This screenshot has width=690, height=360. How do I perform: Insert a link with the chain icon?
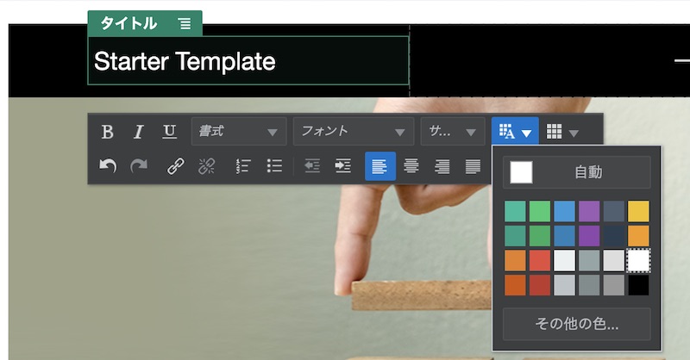point(176,166)
